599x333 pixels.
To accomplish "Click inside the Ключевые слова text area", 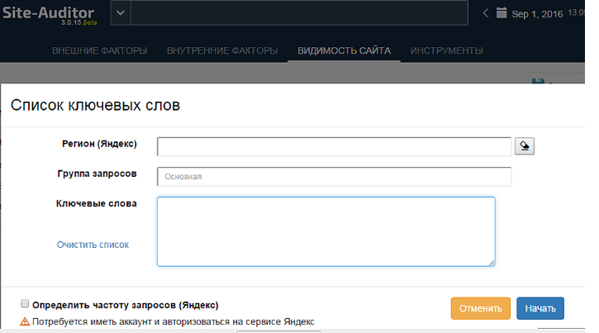I will tap(326, 231).
